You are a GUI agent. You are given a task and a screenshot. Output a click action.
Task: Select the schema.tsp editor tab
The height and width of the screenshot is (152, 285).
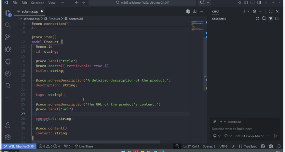pyautogui.click(x=29, y=11)
